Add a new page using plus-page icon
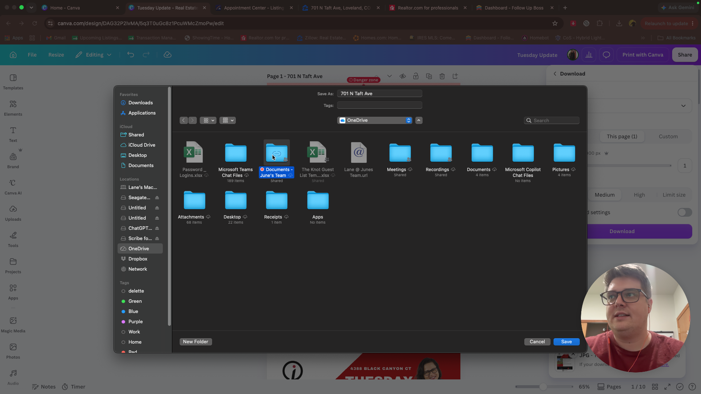Viewport: 701px width, 394px height. (x=455, y=76)
